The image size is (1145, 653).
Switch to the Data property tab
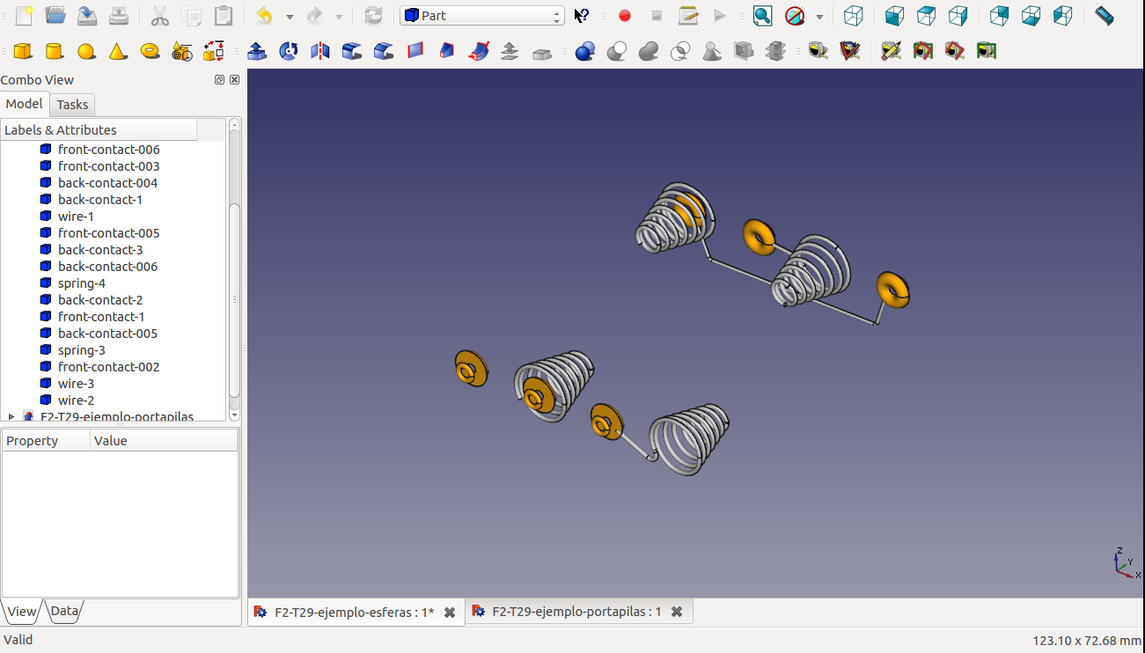pos(64,611)
